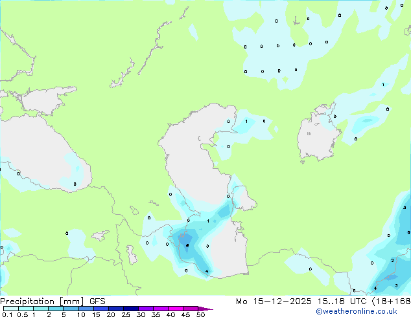Click the '30' legend scale label
This screenshot has height=317, width=411.
click(x=141, y=314)
